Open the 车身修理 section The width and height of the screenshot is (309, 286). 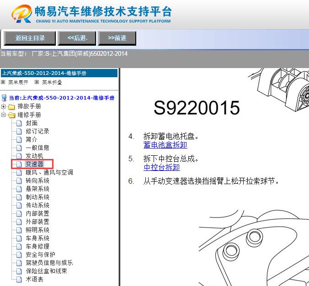[x=37, y=246]
